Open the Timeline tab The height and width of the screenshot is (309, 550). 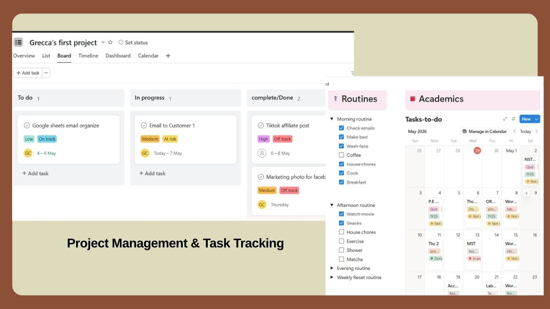[x=88, y=56]
